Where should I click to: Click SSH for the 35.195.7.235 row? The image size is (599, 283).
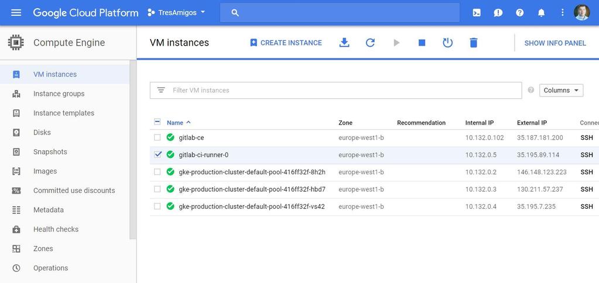tap(586, 206)
